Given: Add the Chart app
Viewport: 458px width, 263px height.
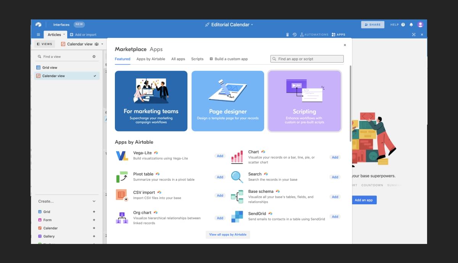Looking at the screenshot, I should click(x=335, y=157).
